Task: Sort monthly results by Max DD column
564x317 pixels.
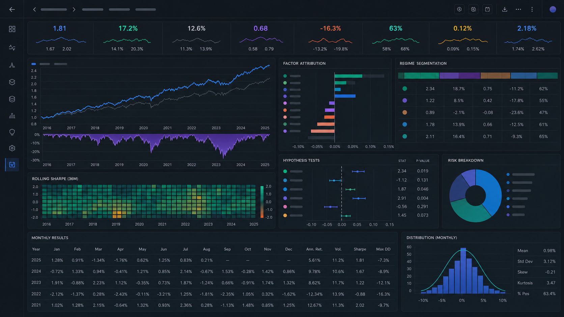Action: coord(383,249)
